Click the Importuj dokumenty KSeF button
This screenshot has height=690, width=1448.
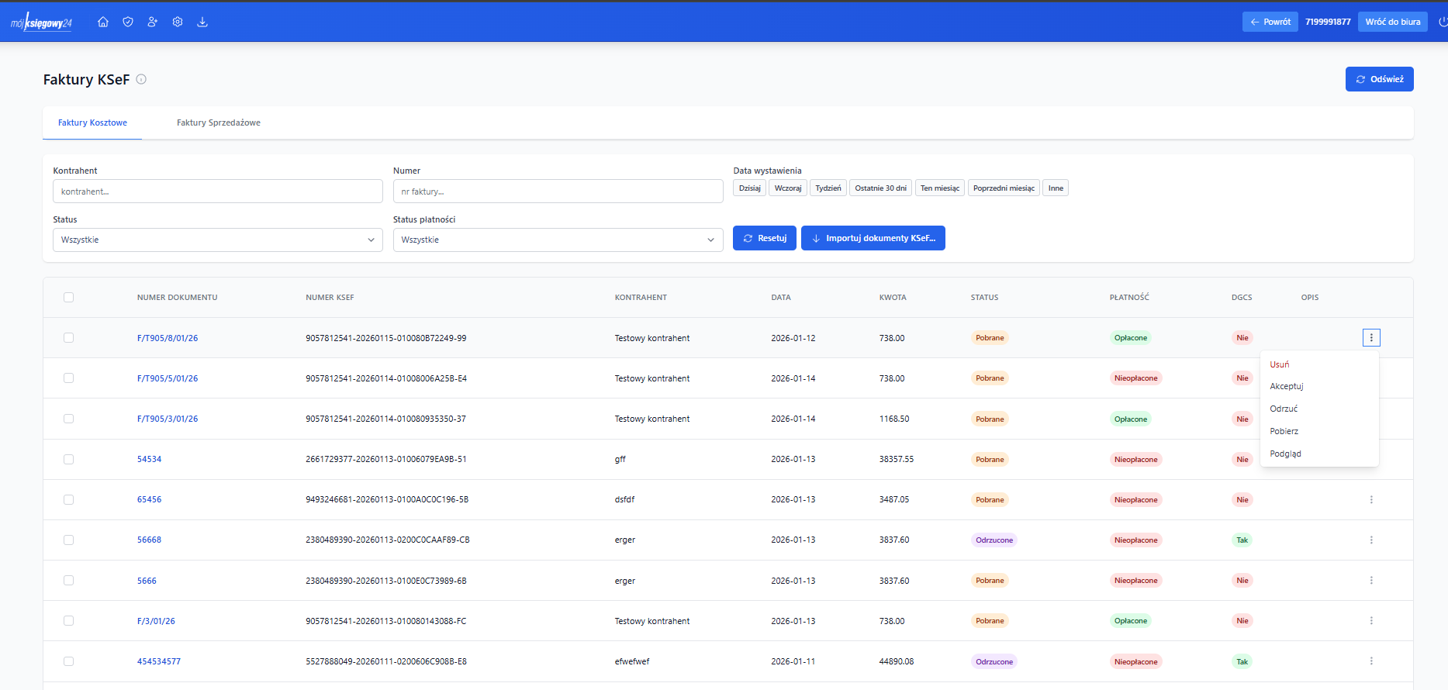[x=873, y=238]
